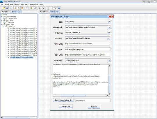
Task: Click the run model toolbar icon
Action: click(x=35, y=8)
